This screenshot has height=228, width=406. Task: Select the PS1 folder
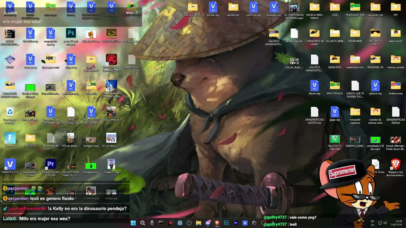(x=396, y=9)
